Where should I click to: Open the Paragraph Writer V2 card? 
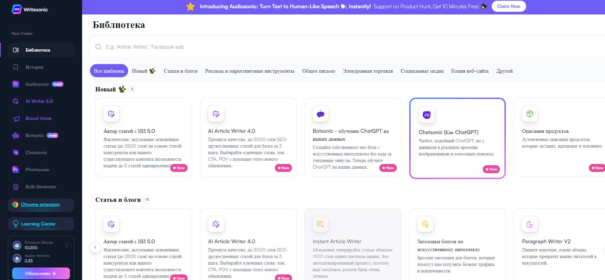[x=559, y=244]
